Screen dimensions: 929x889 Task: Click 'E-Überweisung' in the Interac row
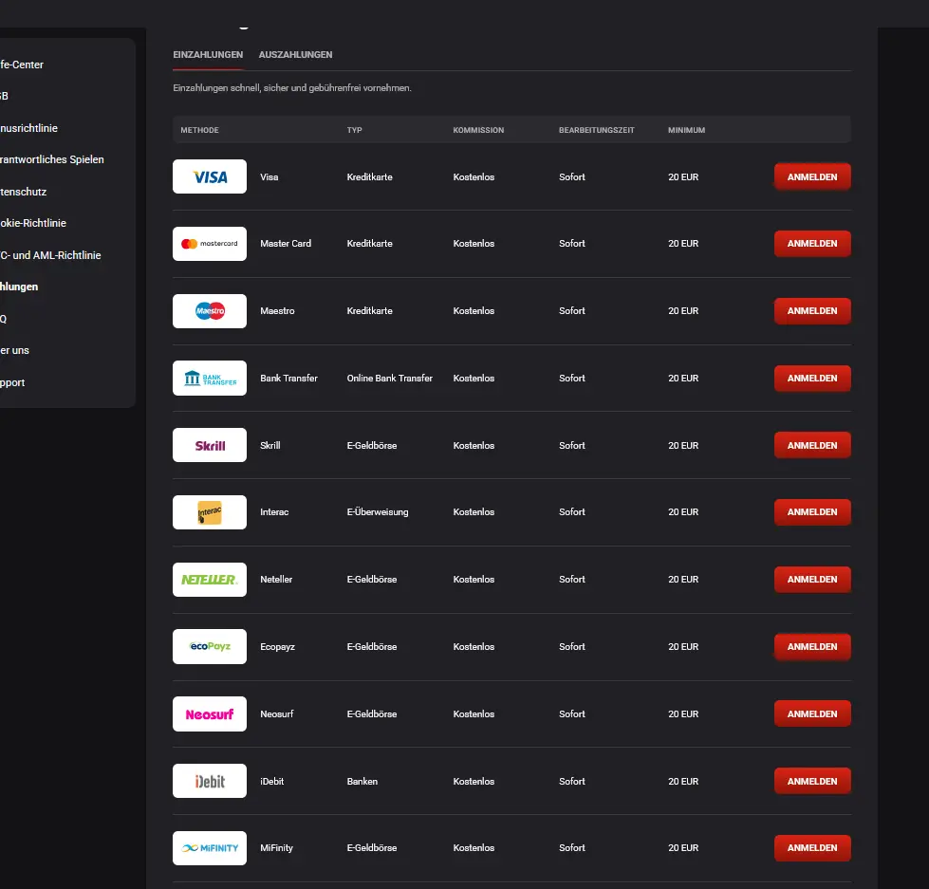pyautogui.click(x=378, y=512)
